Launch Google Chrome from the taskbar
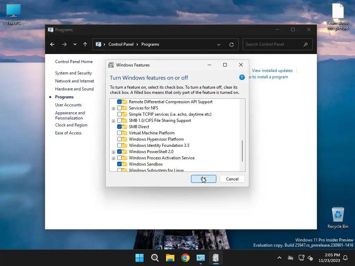355x266 pixels. pos(185,258)
